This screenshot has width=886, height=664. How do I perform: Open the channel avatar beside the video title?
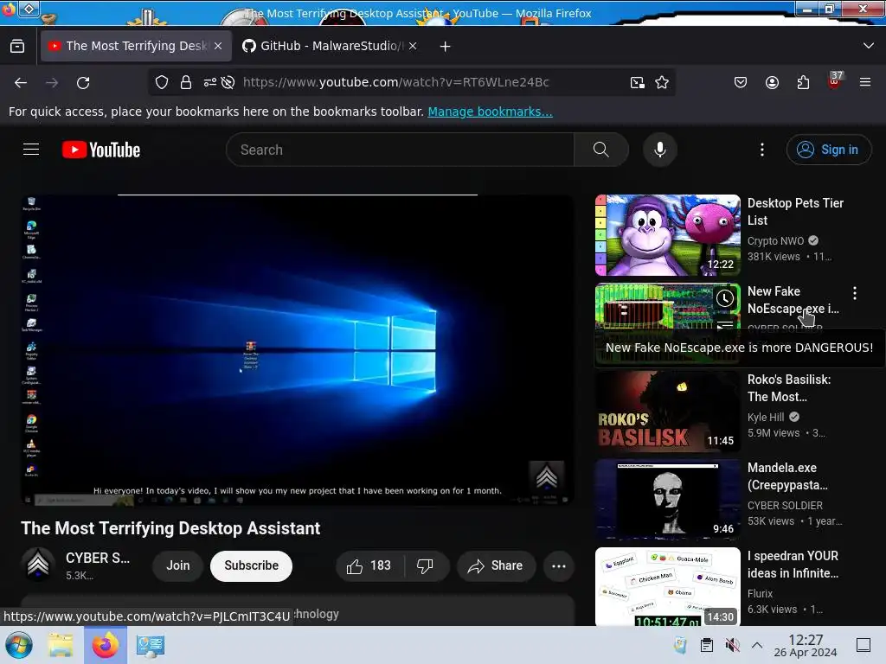[x=38, y=565]
